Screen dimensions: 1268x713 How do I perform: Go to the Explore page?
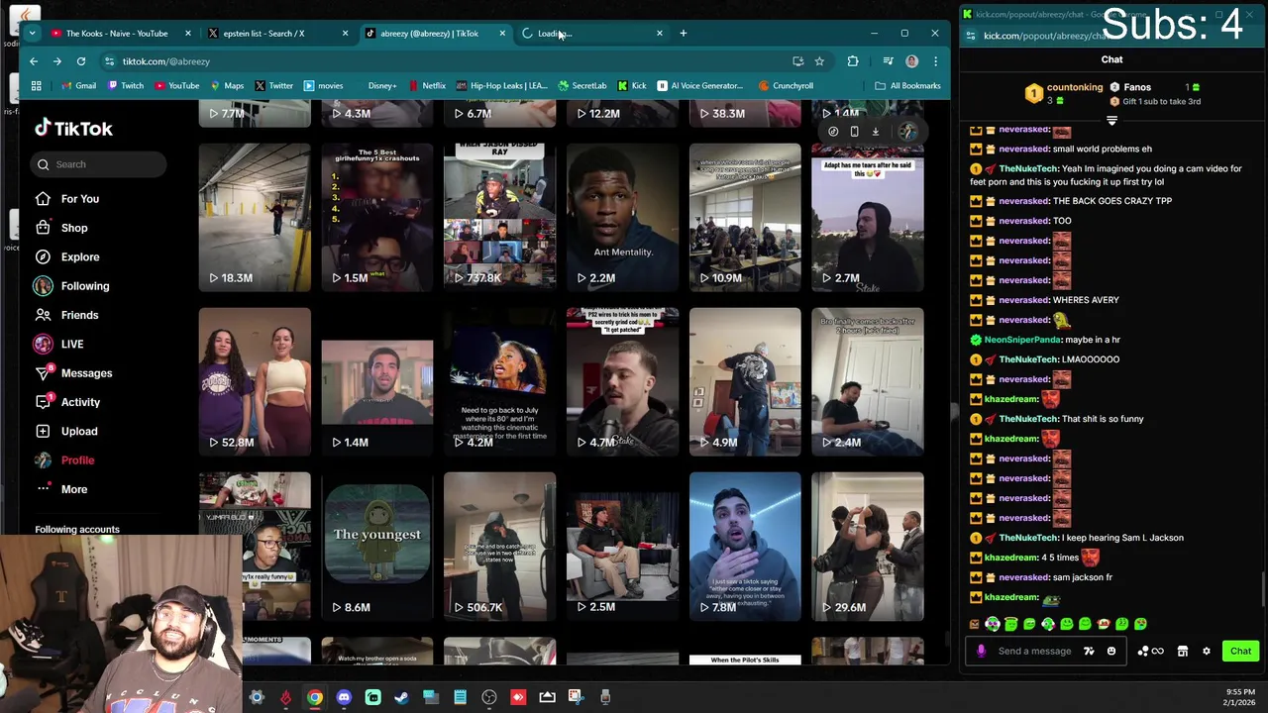point(67,256)
